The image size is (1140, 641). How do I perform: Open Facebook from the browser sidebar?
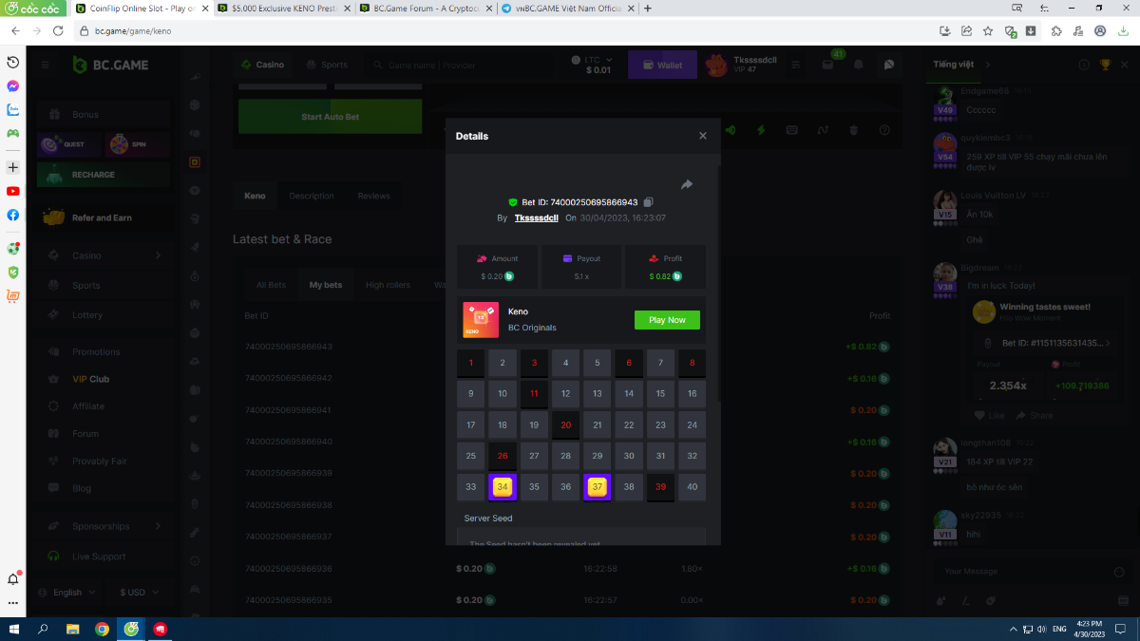tap(13, 215)
